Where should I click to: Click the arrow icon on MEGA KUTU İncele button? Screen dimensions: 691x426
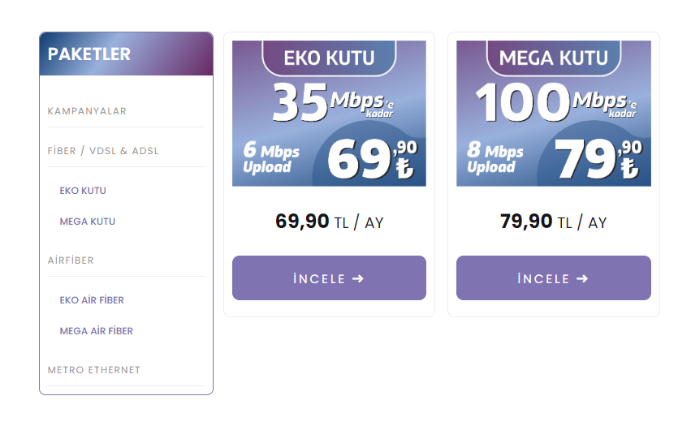tap(582, 278)
